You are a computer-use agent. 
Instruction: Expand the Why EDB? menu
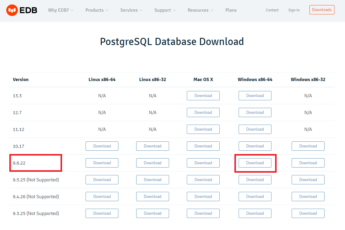click(x=61, y=10)
